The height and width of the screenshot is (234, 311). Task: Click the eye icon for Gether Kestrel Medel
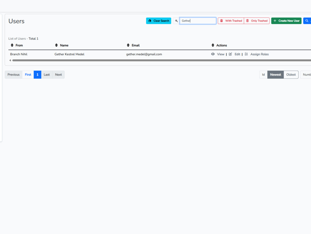213,54
